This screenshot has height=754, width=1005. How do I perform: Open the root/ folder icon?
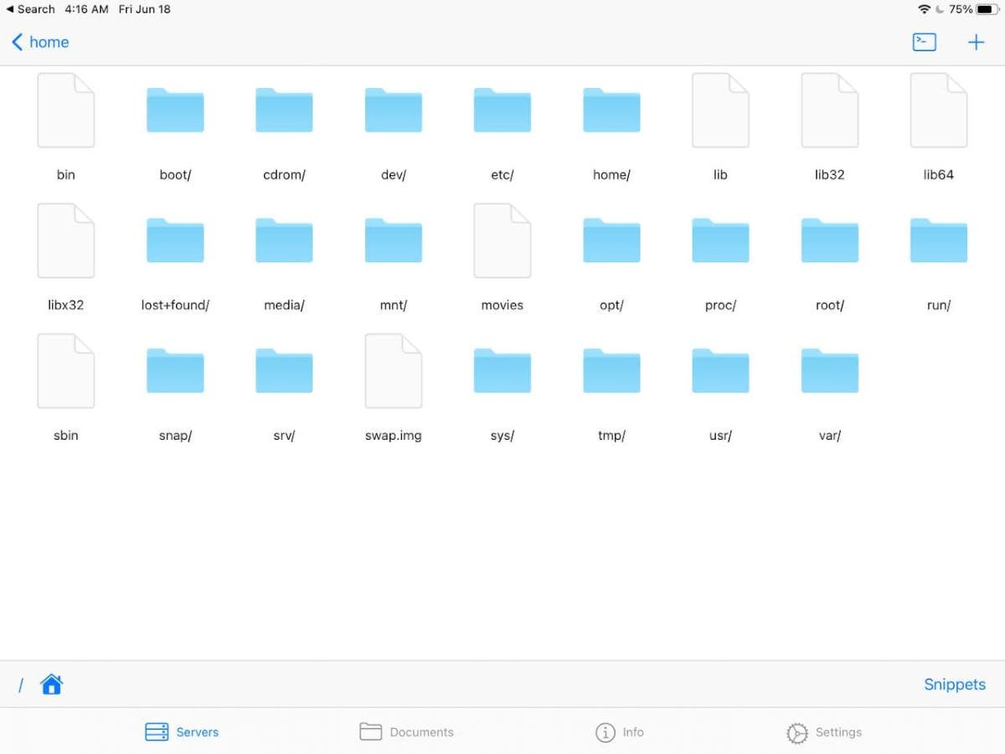tap(830, 240)
